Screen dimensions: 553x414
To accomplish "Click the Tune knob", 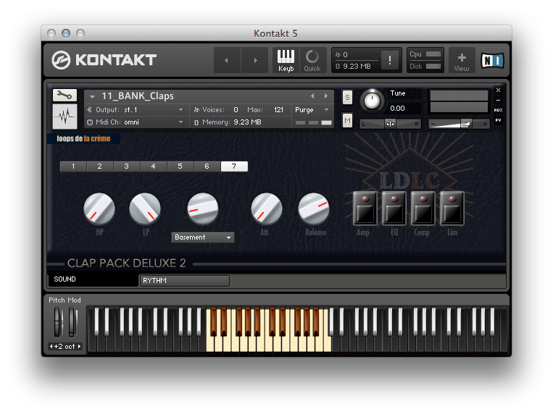I will [372, 101].
